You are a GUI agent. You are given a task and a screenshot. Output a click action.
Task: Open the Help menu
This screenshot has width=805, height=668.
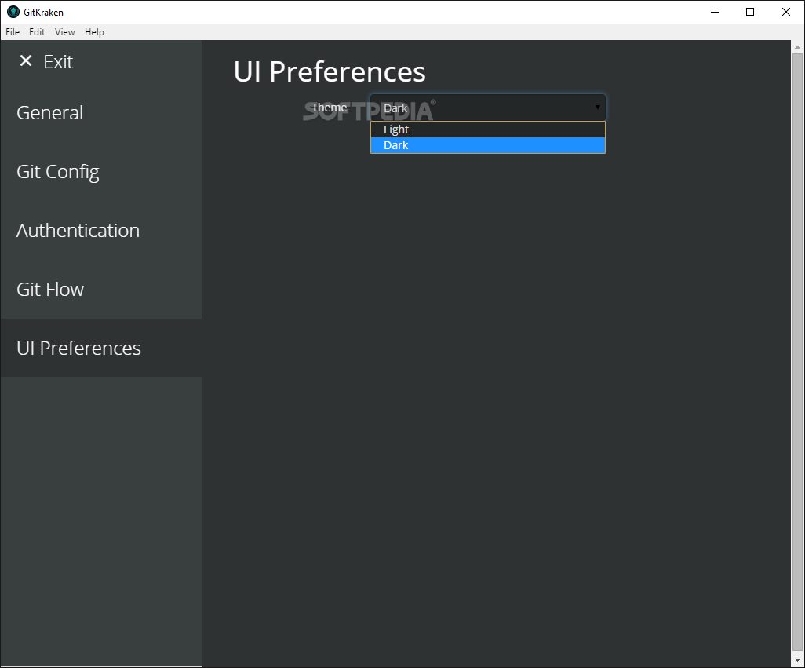point(94,32)
